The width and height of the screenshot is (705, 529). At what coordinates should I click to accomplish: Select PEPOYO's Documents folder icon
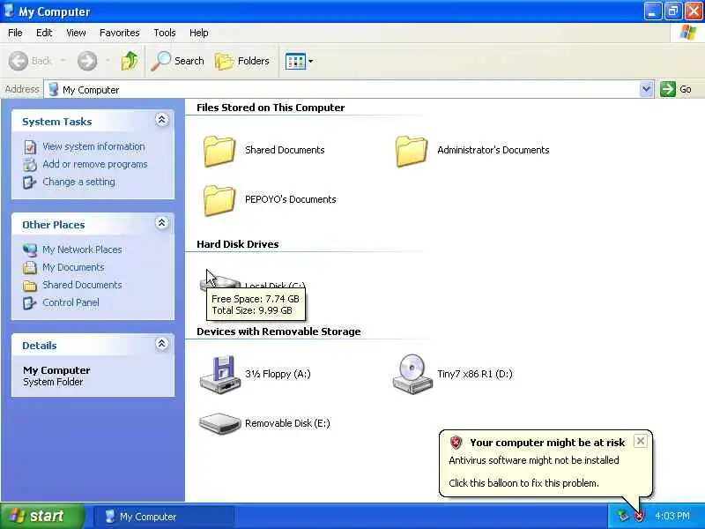(219, 200)
